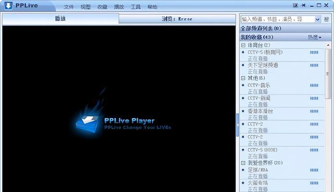334x192 pixels.
Task: Click signal bars icon for CCTV-音乐
Action: click(x=314, y=85)
